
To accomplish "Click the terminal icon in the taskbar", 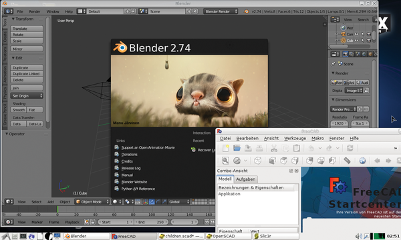I will click(x=23, y=236).
